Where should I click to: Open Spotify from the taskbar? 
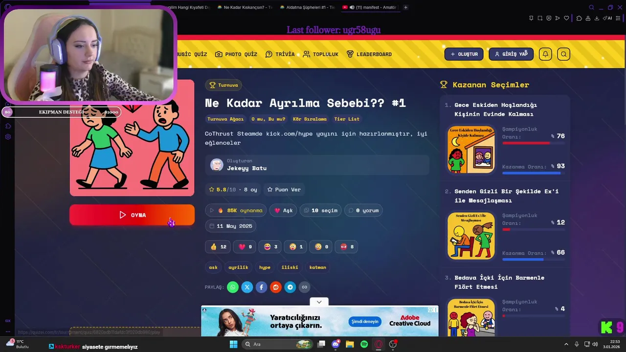[364, 344]
